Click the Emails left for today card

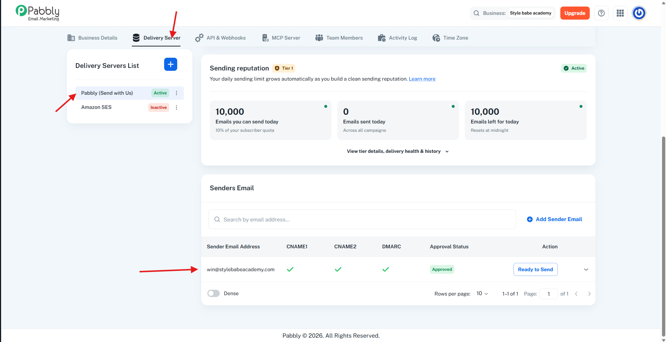click(x=526, y=120)
